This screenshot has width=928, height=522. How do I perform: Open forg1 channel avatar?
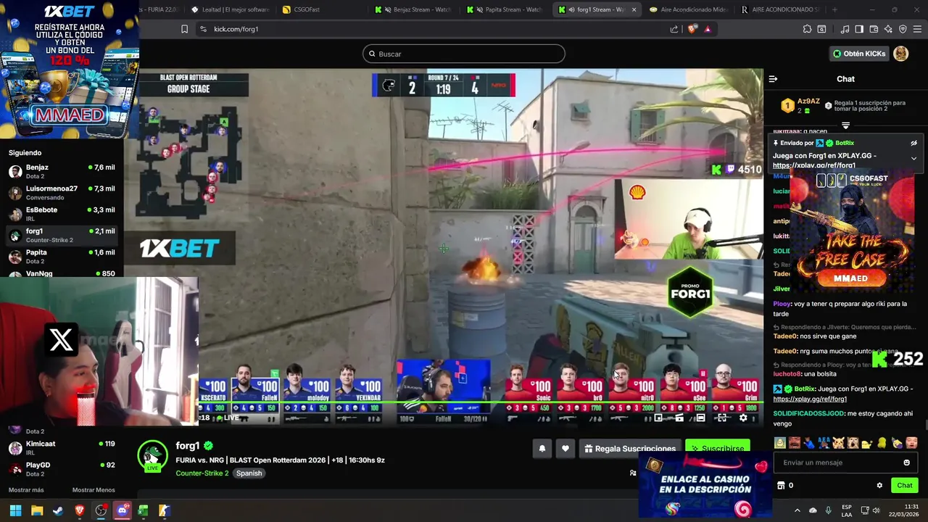point(152,456)
